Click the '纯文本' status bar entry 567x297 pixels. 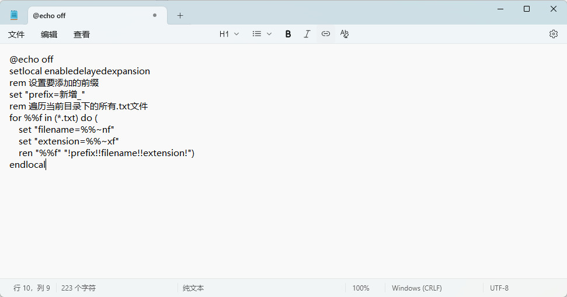coord(193,288)
